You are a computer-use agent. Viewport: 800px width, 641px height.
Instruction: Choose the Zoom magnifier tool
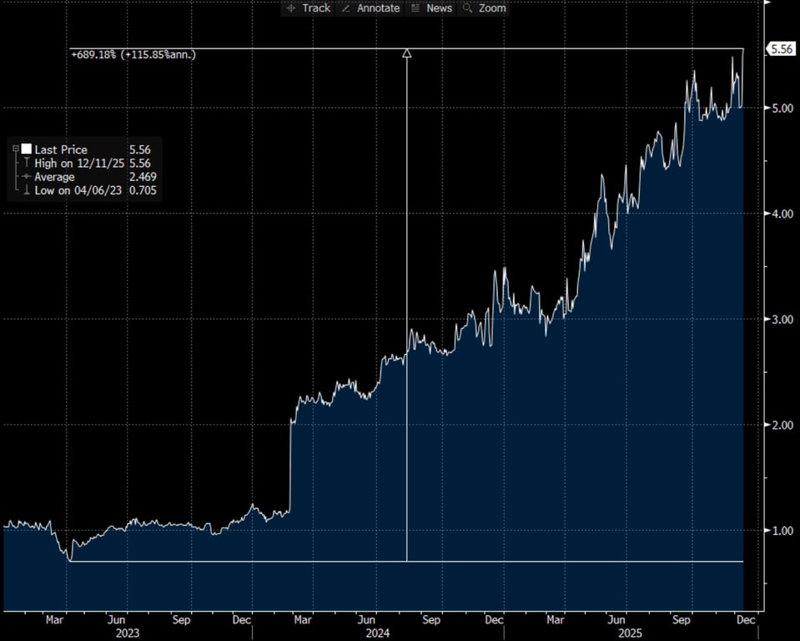point(484,8)
